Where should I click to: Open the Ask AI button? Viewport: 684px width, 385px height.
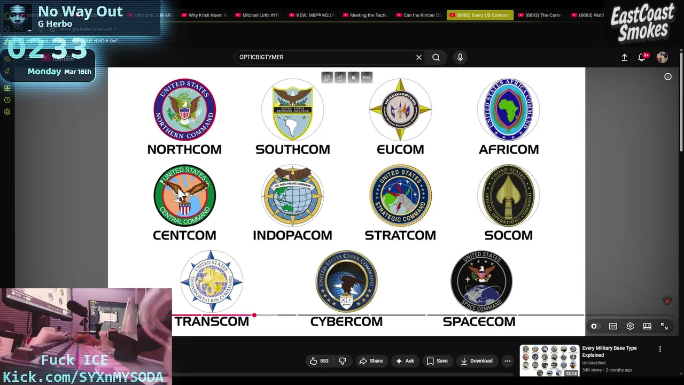click(405, 361)
